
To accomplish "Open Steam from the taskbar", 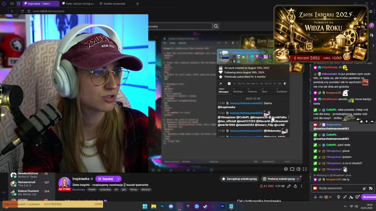I will [x=205, y=206].
